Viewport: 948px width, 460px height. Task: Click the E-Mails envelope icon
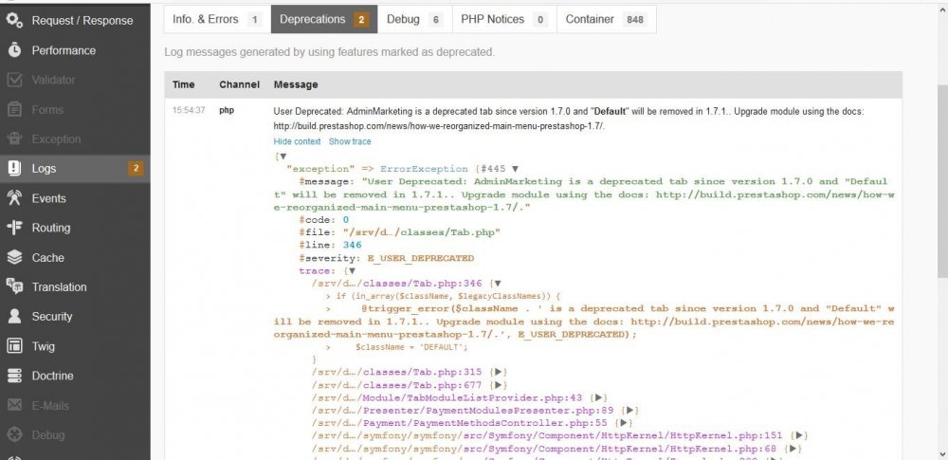[x=14, y=405]
